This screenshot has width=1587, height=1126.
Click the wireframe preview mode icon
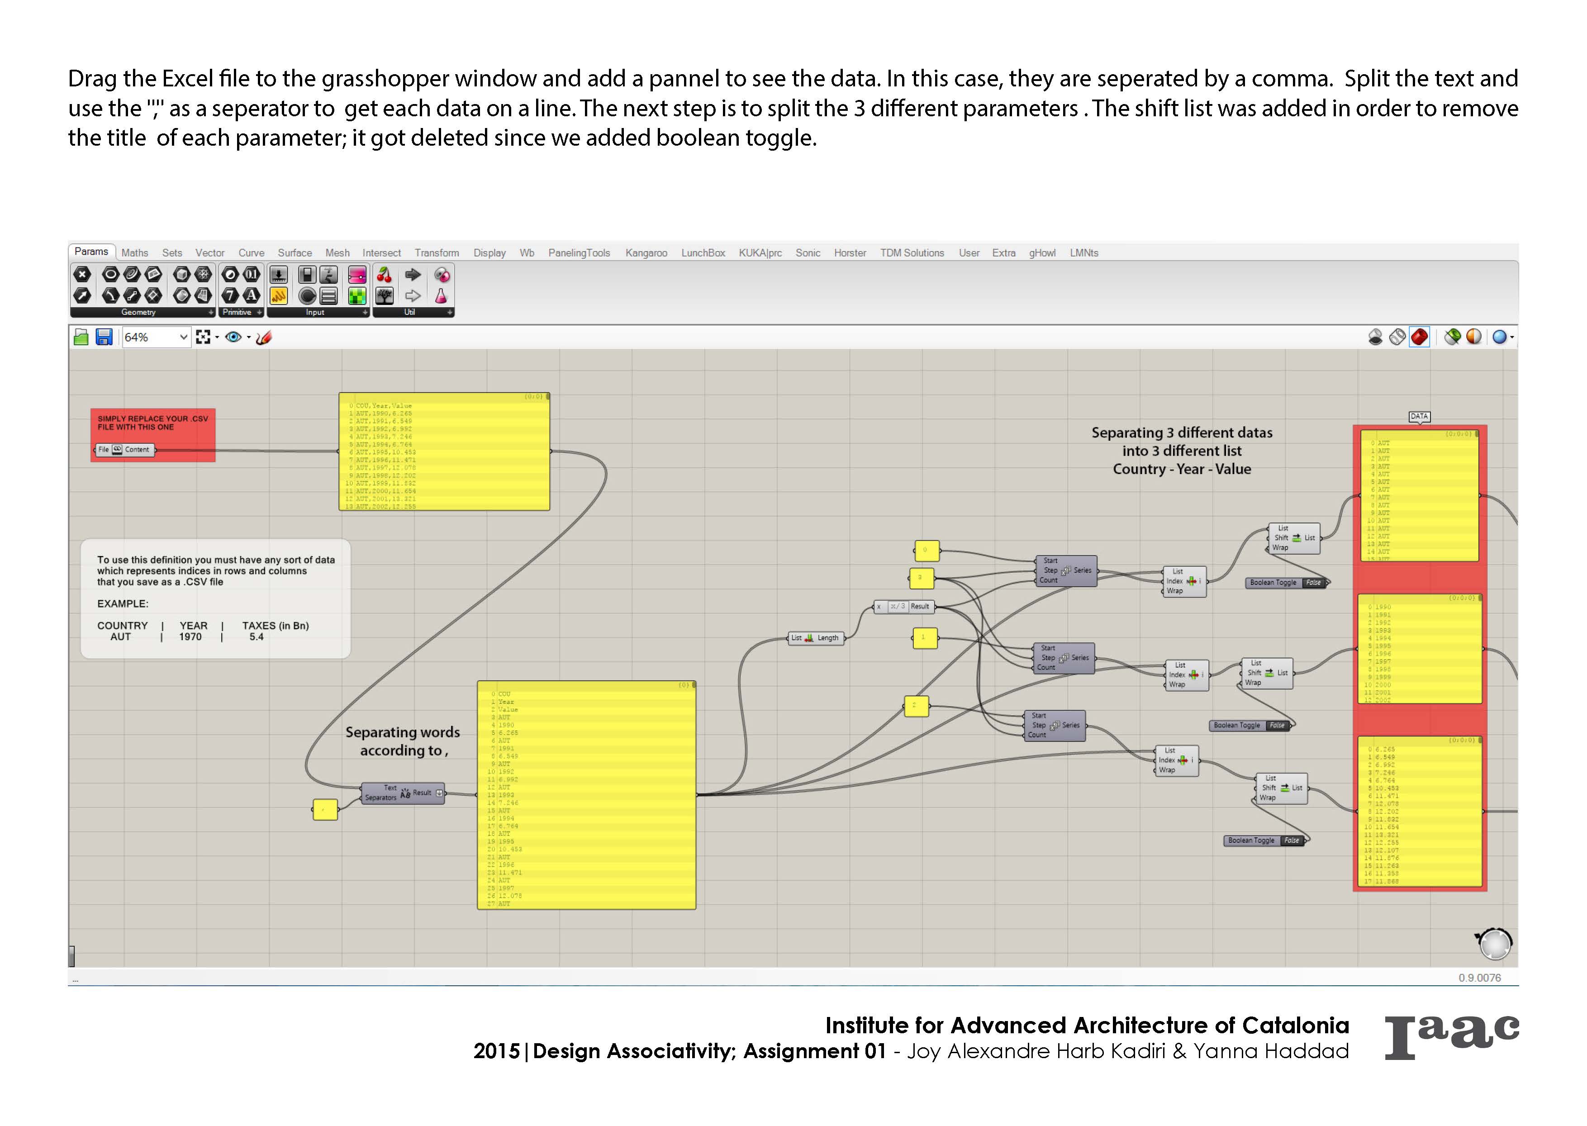(x=1397, y=337)
